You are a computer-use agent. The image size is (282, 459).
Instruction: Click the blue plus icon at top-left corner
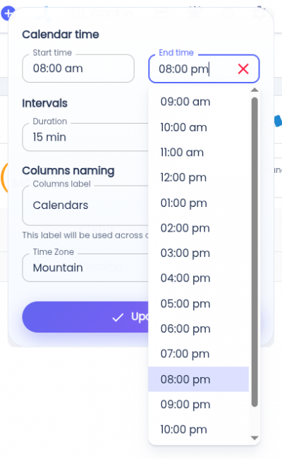tap(8, 13)
